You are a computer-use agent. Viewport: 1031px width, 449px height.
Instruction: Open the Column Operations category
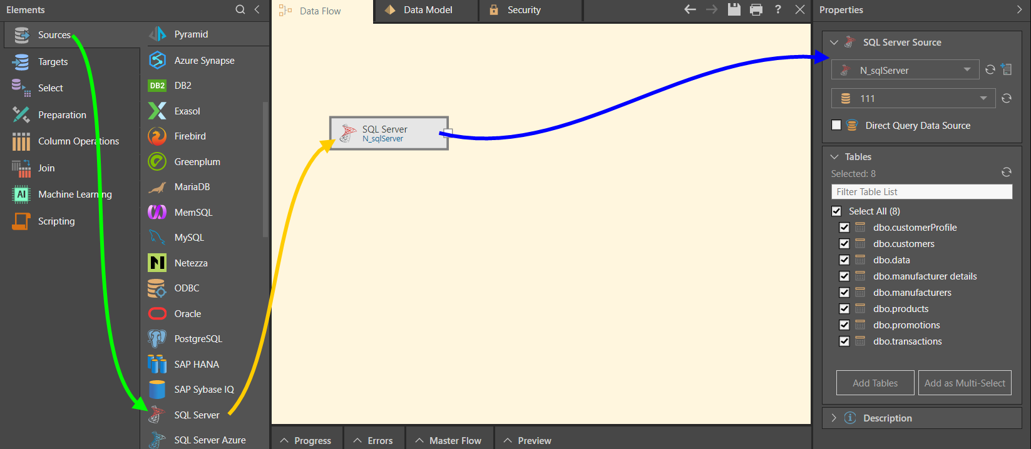72,141
